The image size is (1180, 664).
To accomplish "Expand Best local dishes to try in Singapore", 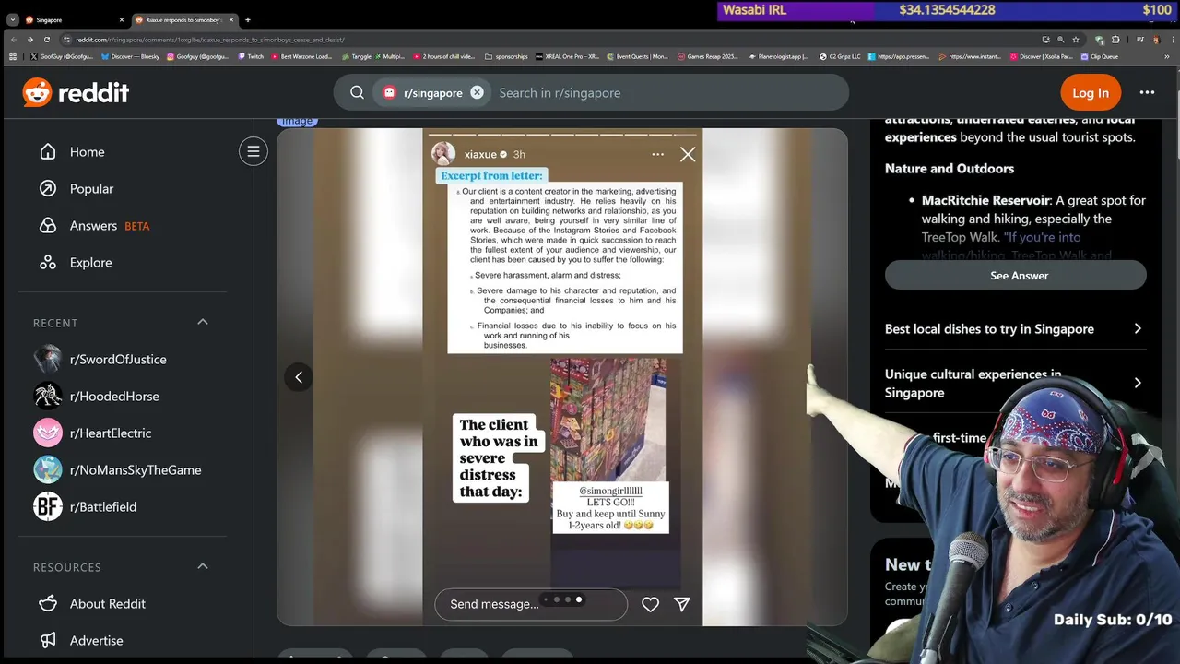I will (1016, 329).
